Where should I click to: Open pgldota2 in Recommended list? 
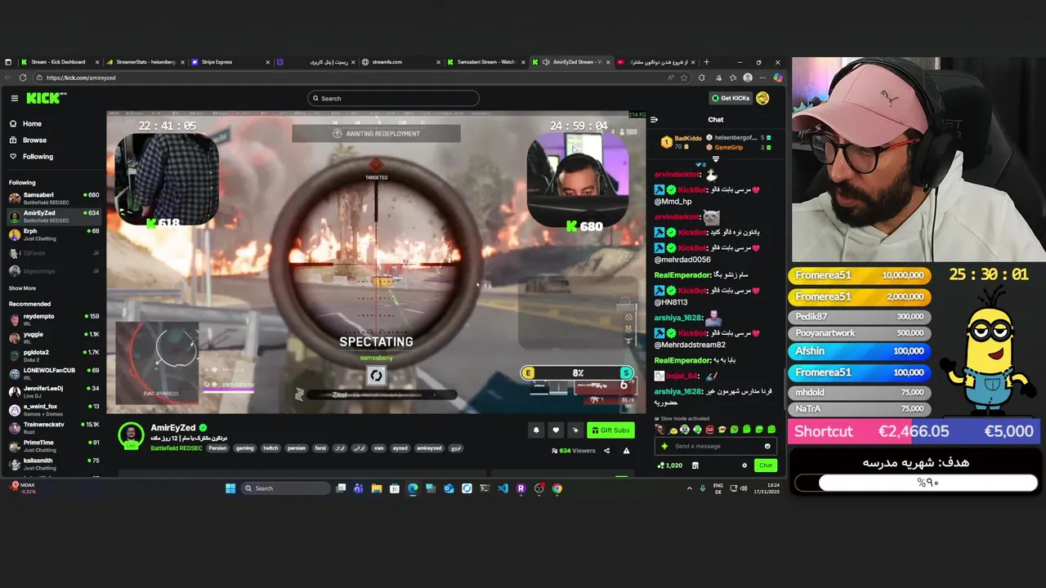[53, 354]
